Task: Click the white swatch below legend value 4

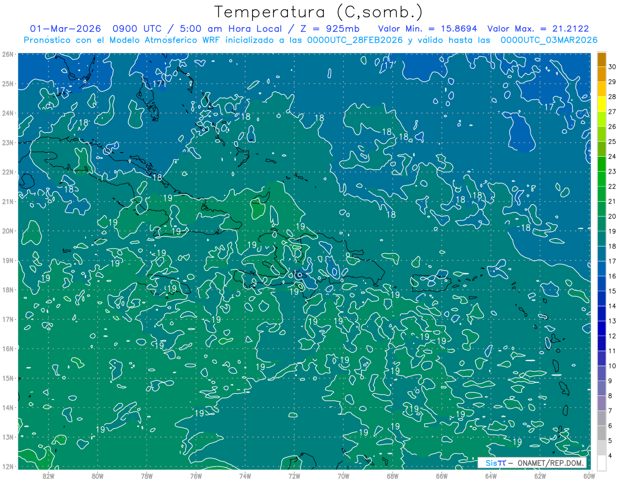Action: tap(601, 463)
